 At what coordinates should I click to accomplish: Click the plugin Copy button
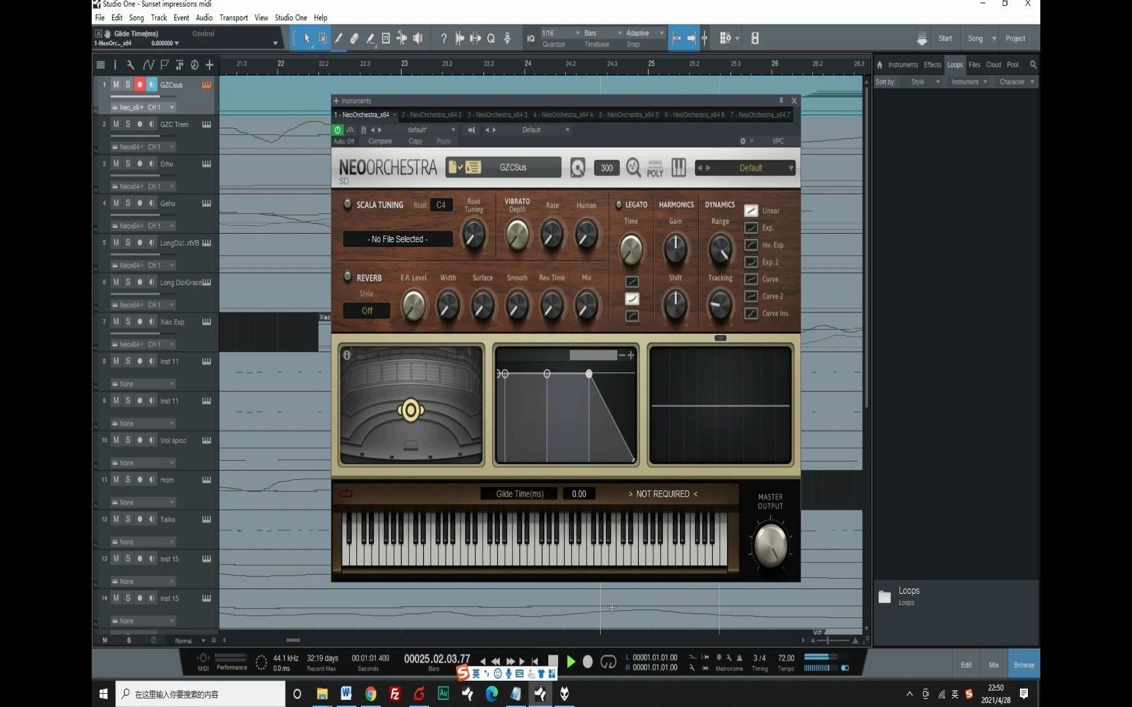[415, 141]
